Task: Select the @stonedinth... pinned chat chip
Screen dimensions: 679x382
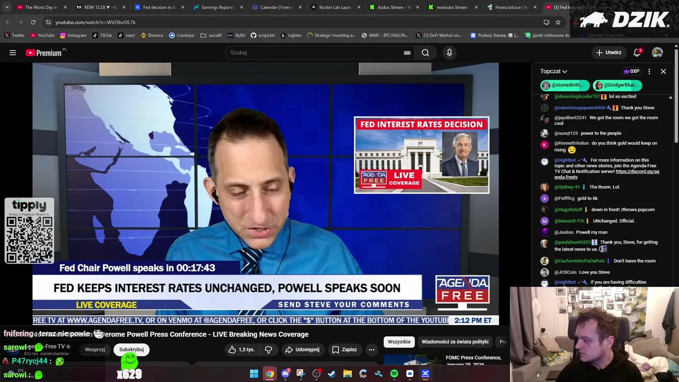Action: 565,85
